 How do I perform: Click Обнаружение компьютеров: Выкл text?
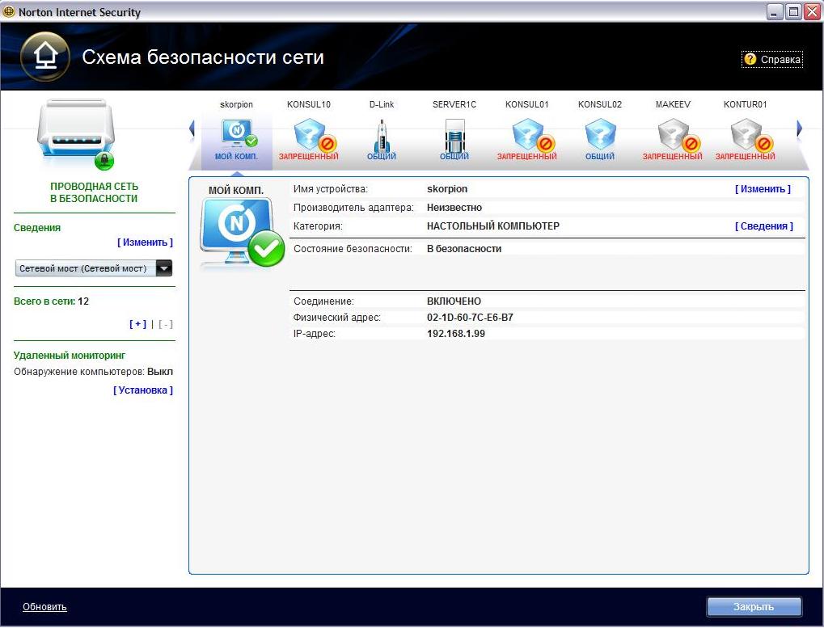tap(94, 372)
